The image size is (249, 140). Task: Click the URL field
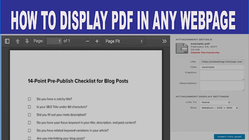pyautogui.click(x=222, y=61)
